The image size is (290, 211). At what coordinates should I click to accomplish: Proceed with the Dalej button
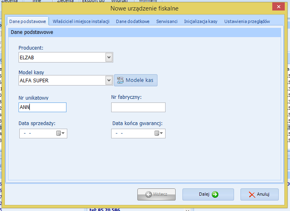tap(208, 194)
